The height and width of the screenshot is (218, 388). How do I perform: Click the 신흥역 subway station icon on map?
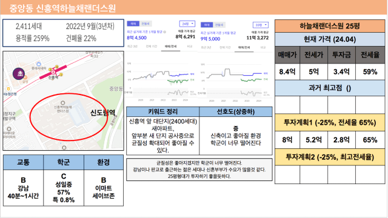pyautogui.click(x=53, y=72)
